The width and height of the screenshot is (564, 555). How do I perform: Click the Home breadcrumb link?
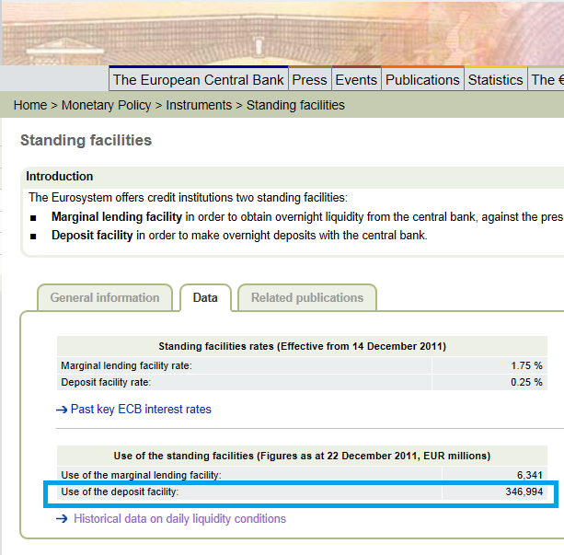(30, 105)
